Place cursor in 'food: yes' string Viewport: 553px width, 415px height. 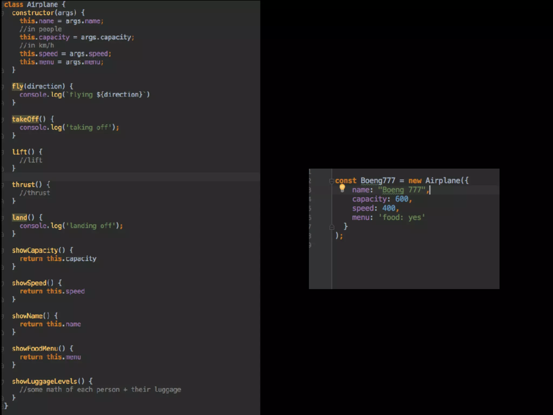point(402,217)
